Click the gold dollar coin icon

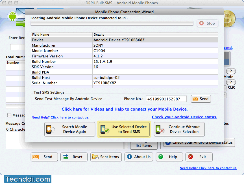(230, 19)
